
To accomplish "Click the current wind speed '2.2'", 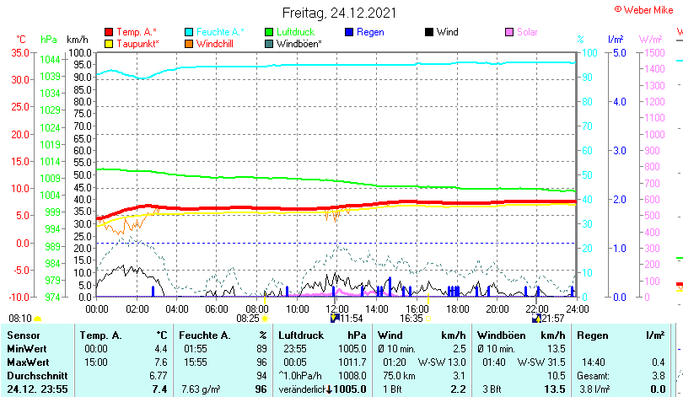I will [458, 389].
